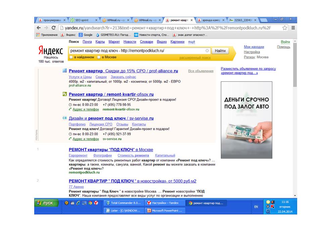
Task: Open the Картинки service link
Action: pyautogui.click(x=177, y=42)
